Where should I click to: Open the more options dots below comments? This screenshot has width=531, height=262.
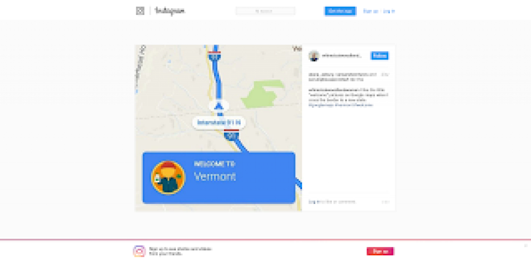pos(386,202)
